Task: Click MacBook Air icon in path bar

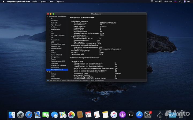Action: (x=48, y=80)
